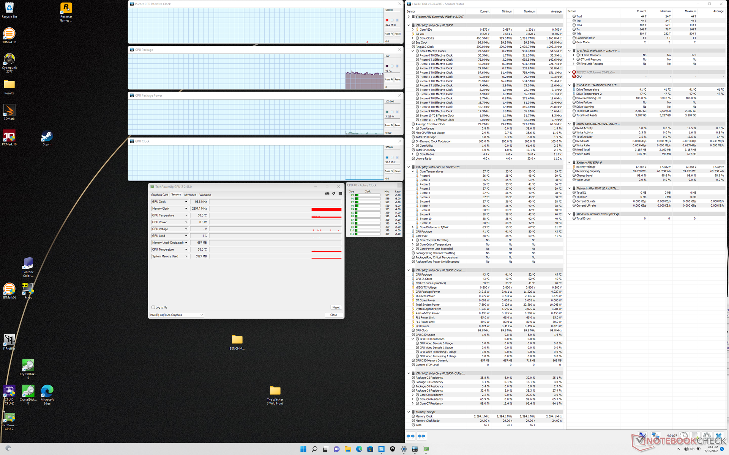Image resolution: width=729 pixels, height=455 pixels.
Task: Toggle blue color box in CPU Package graph
Action: click(397, 66)
